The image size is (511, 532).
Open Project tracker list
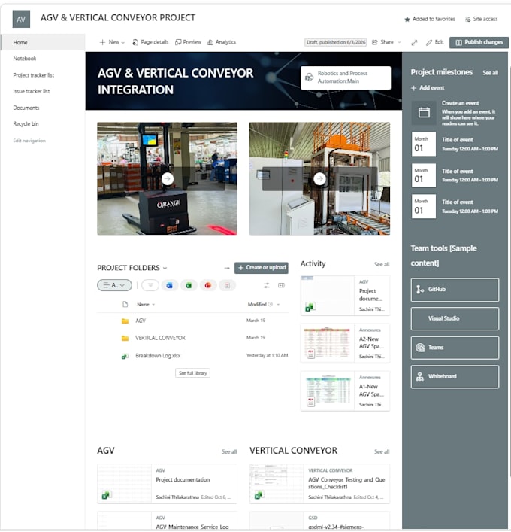(34, 75)
